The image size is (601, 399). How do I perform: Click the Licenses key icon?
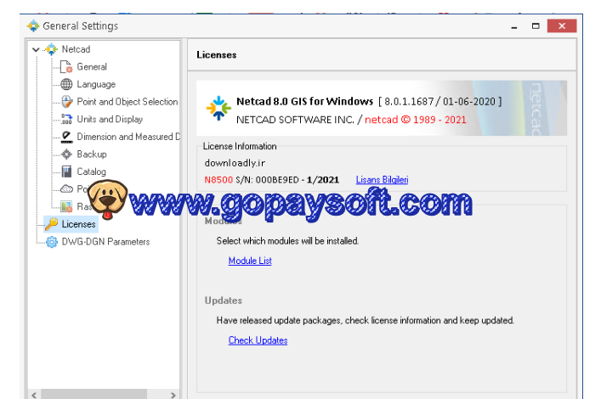(x=51, y=224)
